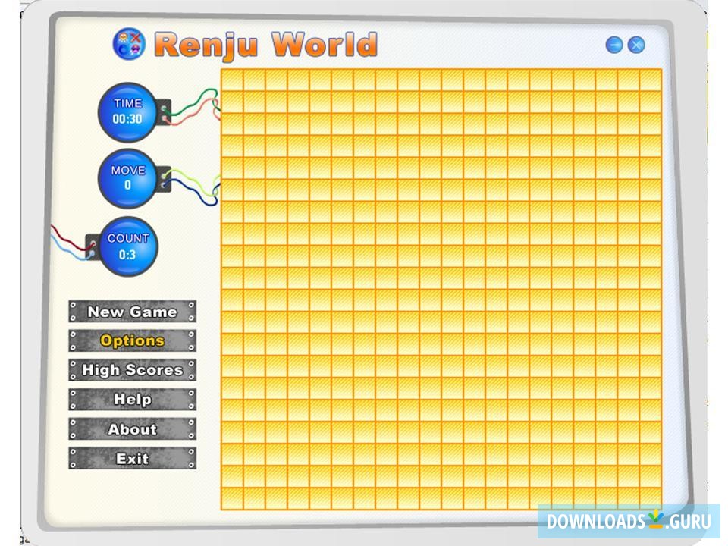Click the Renju World title text
This screenshot has width=728, height=546.
[x=265, y=43]
